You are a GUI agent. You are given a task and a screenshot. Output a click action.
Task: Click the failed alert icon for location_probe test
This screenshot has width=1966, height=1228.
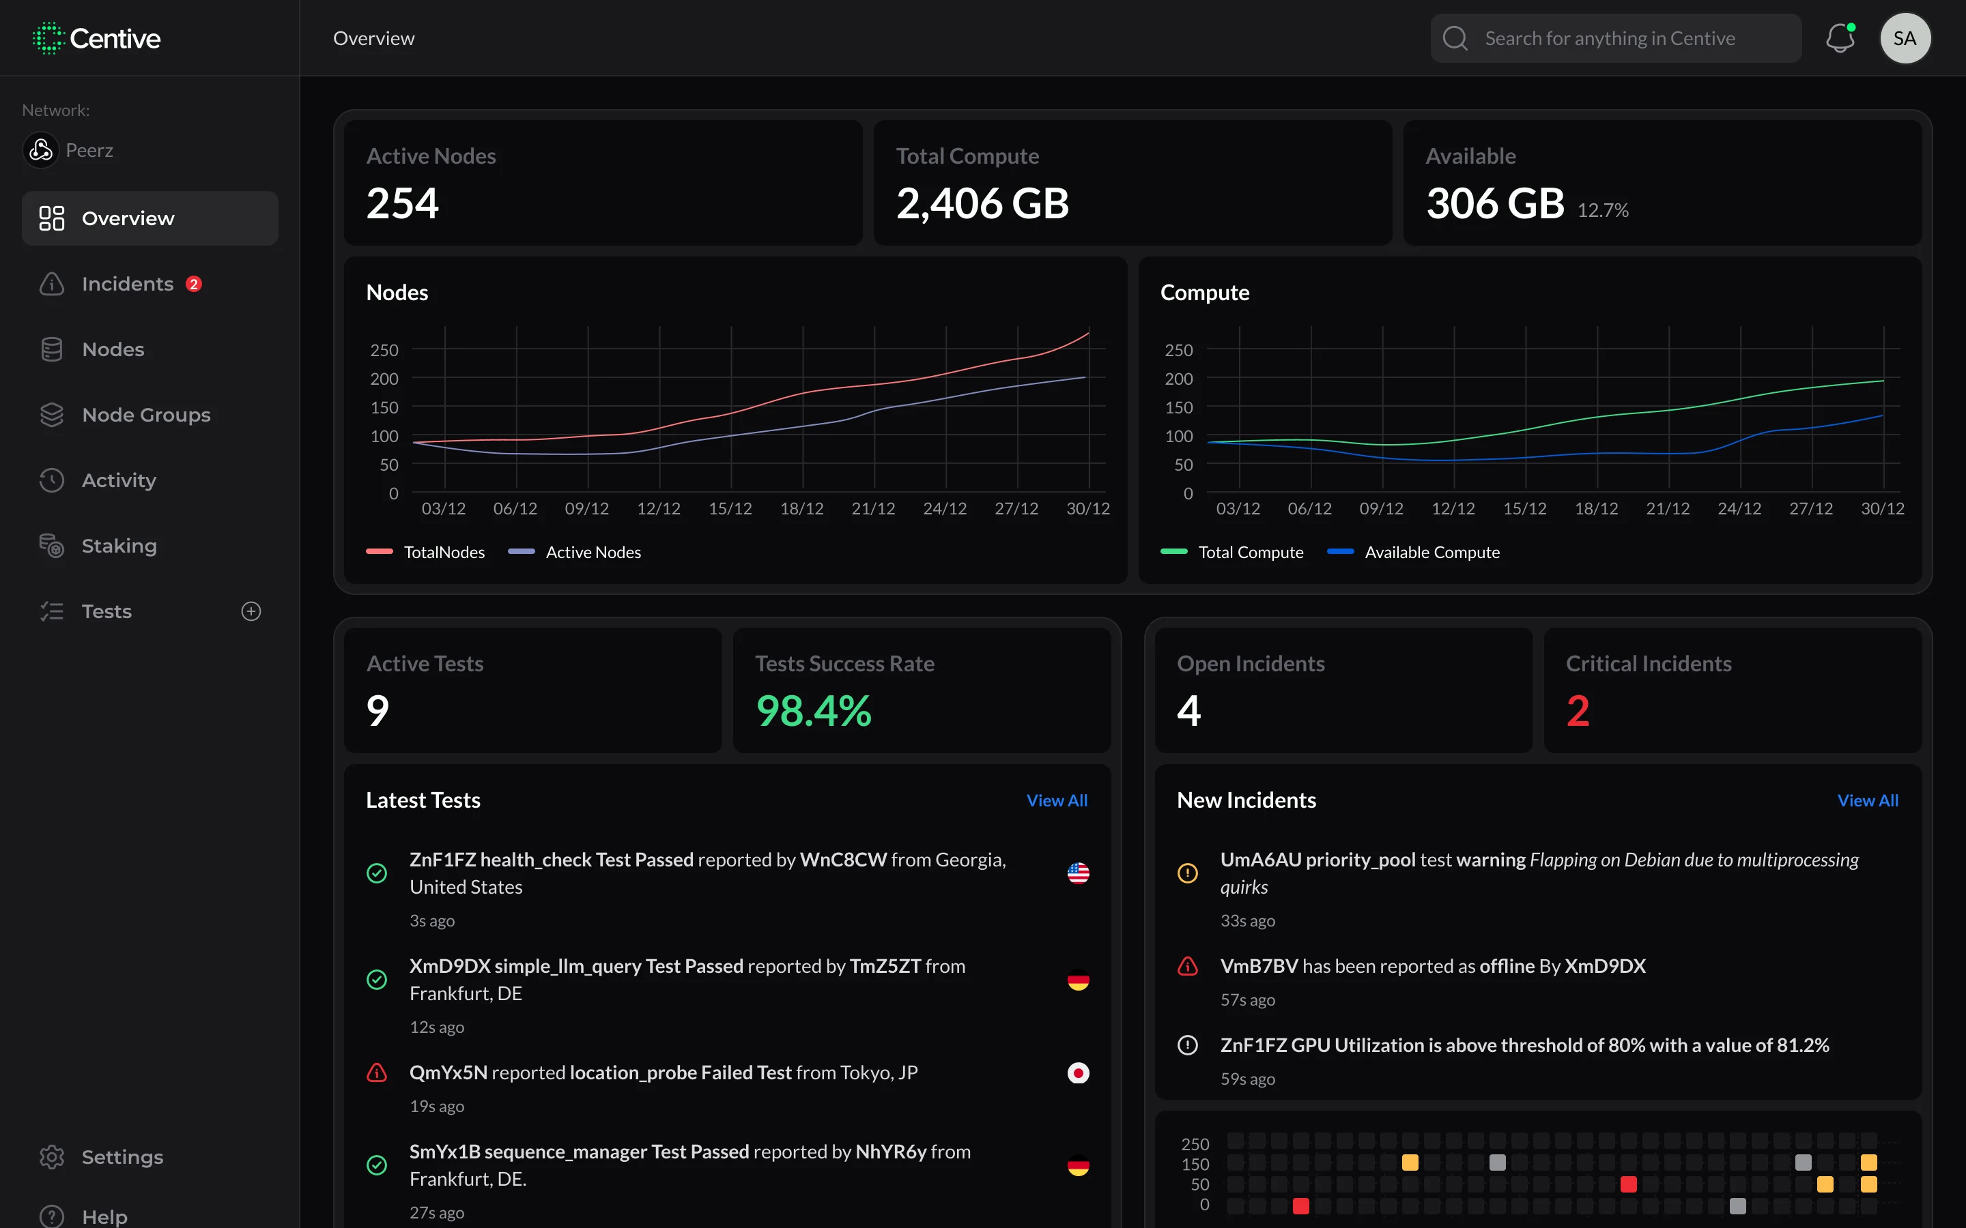tap(377, 1073)
